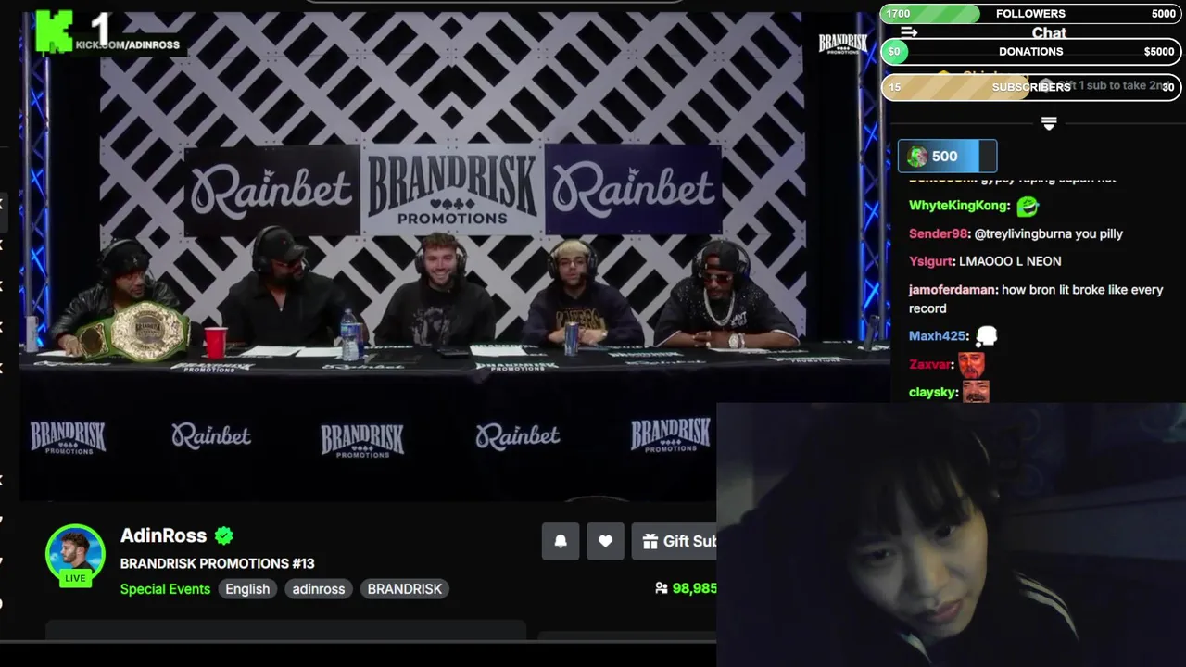Screen dimensions: 1186x667
Task: Click the AdinRoss channel name
Action: coord(163,535)
